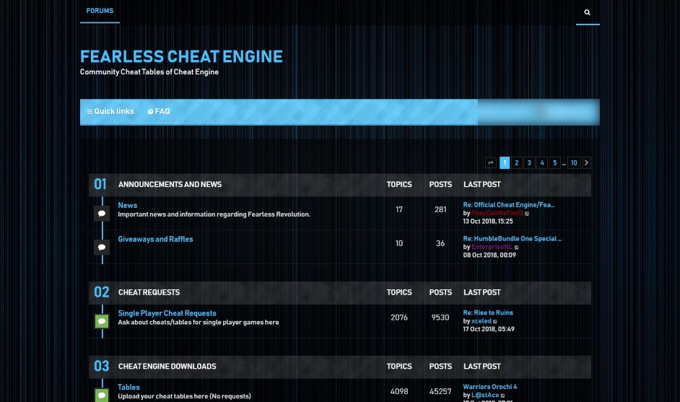Open last post Re: Rise to Ruins

488,313
